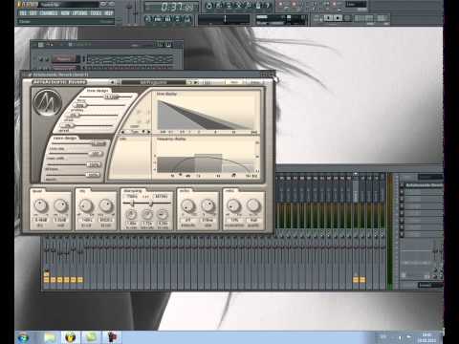Open the ArtsAcoustic Reverb effect slot in mixer
The height and width of the screenshot is (344, 459).
click(x=424, y=185)
